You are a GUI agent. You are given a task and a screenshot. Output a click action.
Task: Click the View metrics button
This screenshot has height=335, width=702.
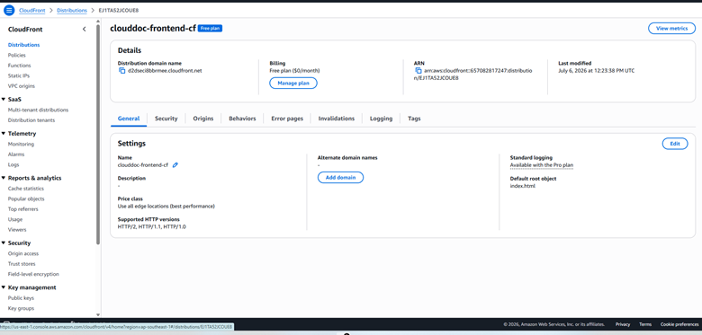[x=671, y=28]
